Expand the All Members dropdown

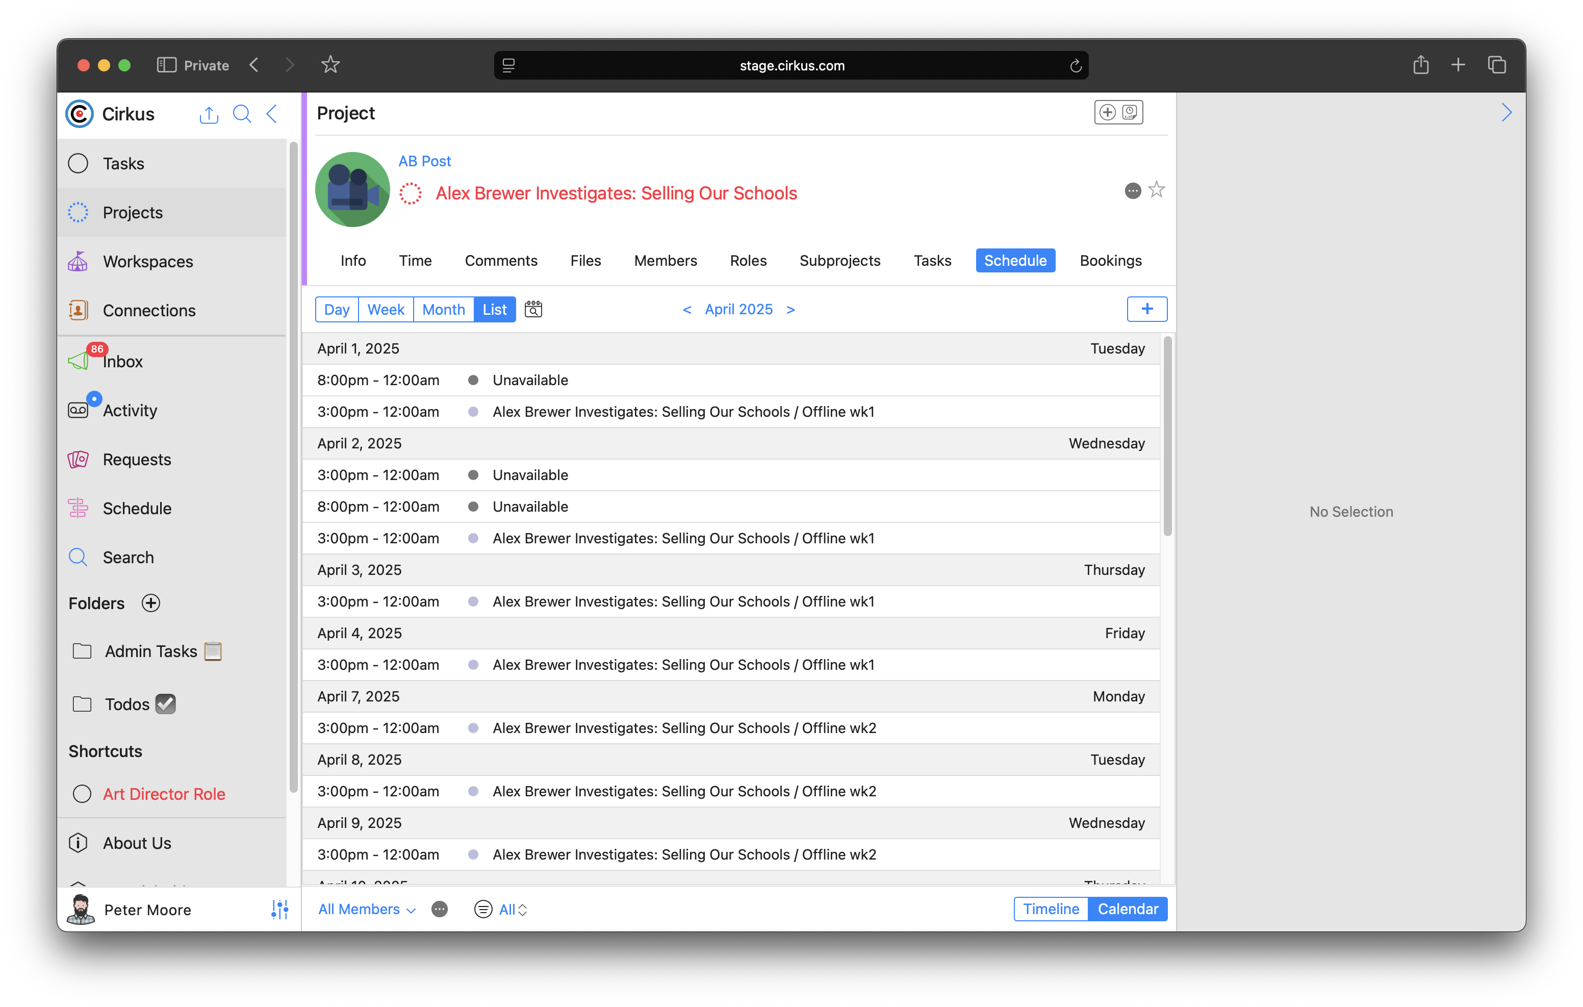pos(366,909)
